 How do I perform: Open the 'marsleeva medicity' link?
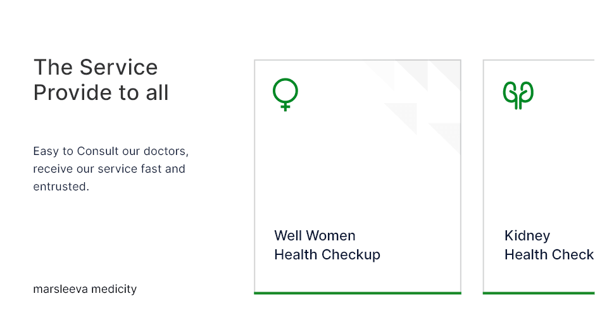tap(85, 289)
